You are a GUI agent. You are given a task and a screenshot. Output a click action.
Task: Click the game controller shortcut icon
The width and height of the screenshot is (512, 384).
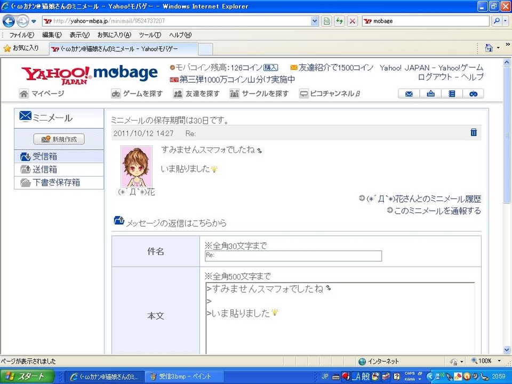474,94
